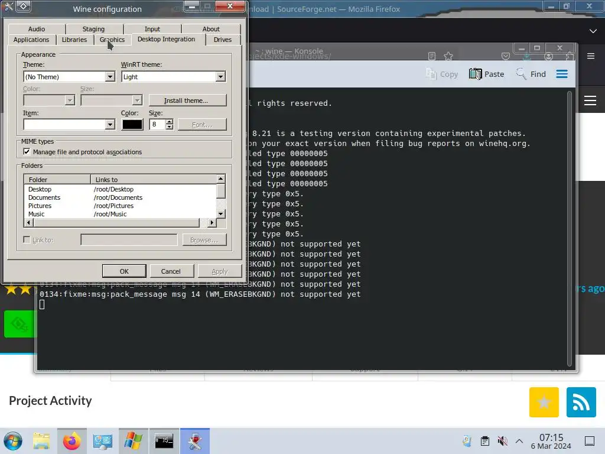Select the Desktop folder row
Image resolution: width=605 pixels, height=454 pixels.
click(120, 189)
